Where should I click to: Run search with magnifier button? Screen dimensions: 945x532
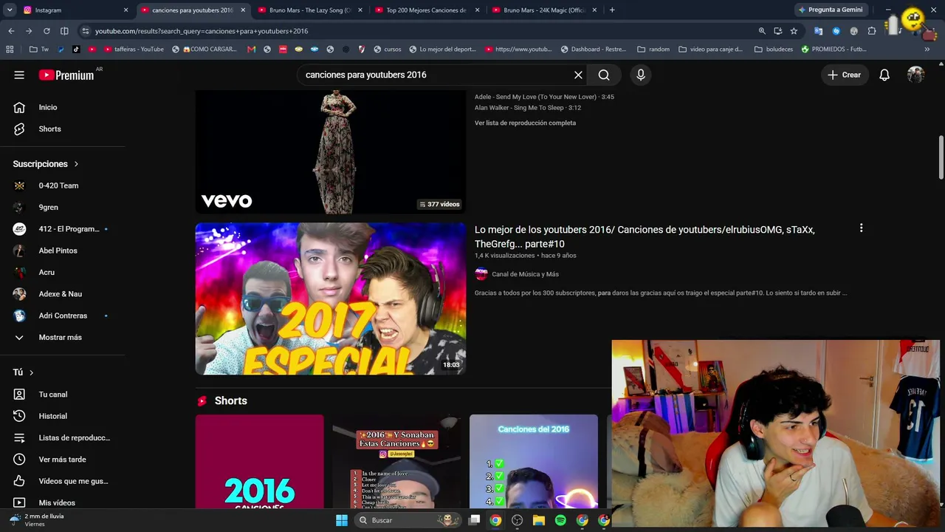click(x=604, y=75)
